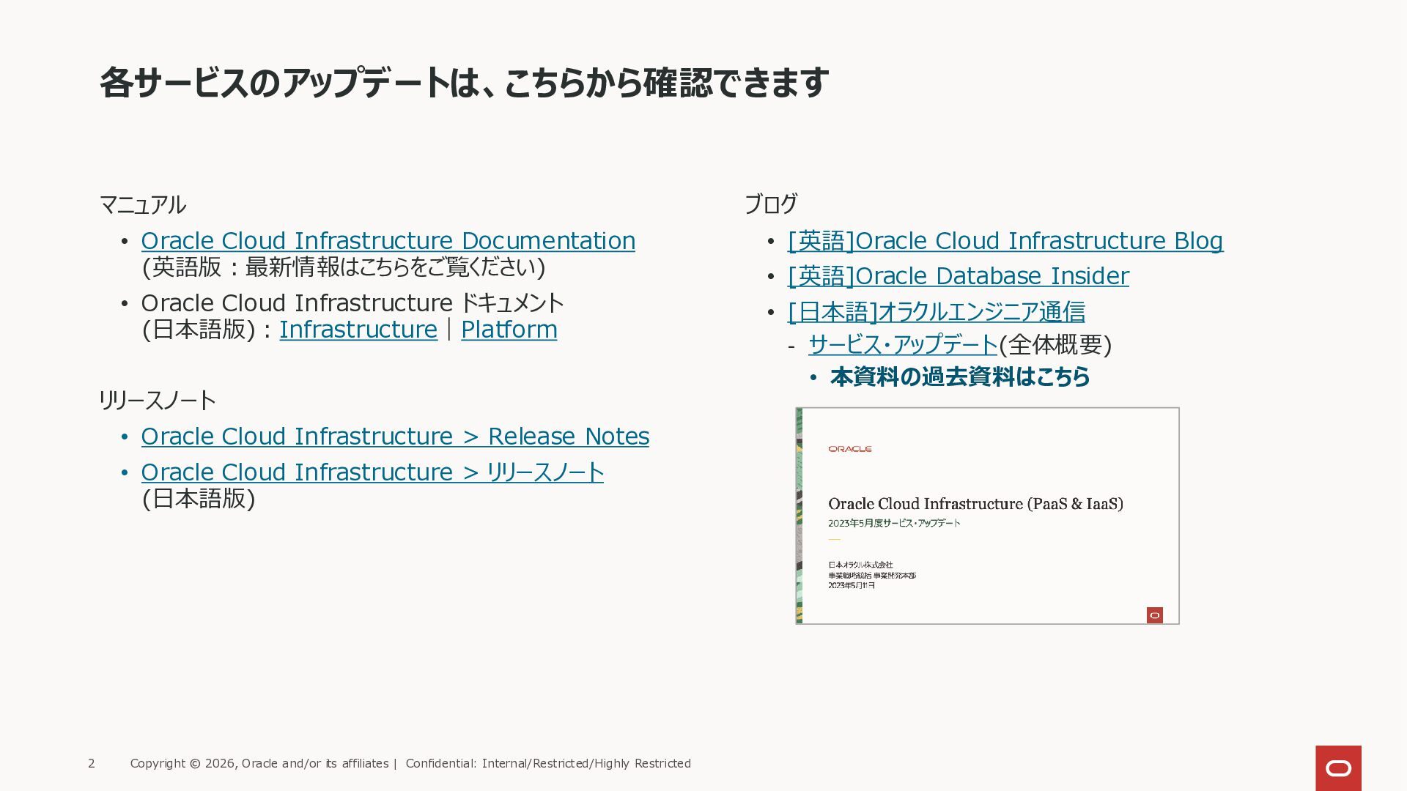Click the ブログ section heading
Image resolution: width=1407 pixels, height=791 pixels.
(771, 204)
